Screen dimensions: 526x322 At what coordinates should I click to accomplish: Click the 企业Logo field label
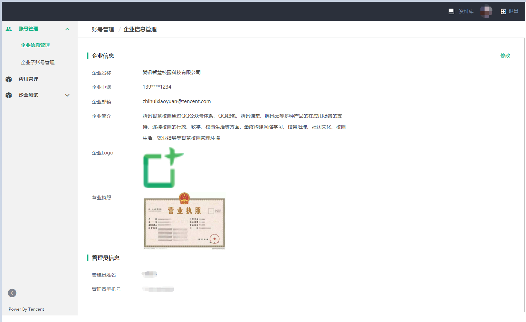[x=103, y=153]
